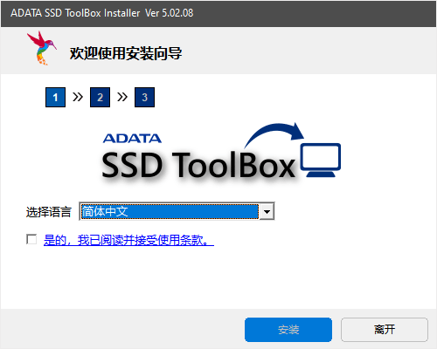Click step 2 indicator box

(x=100, y=97)
